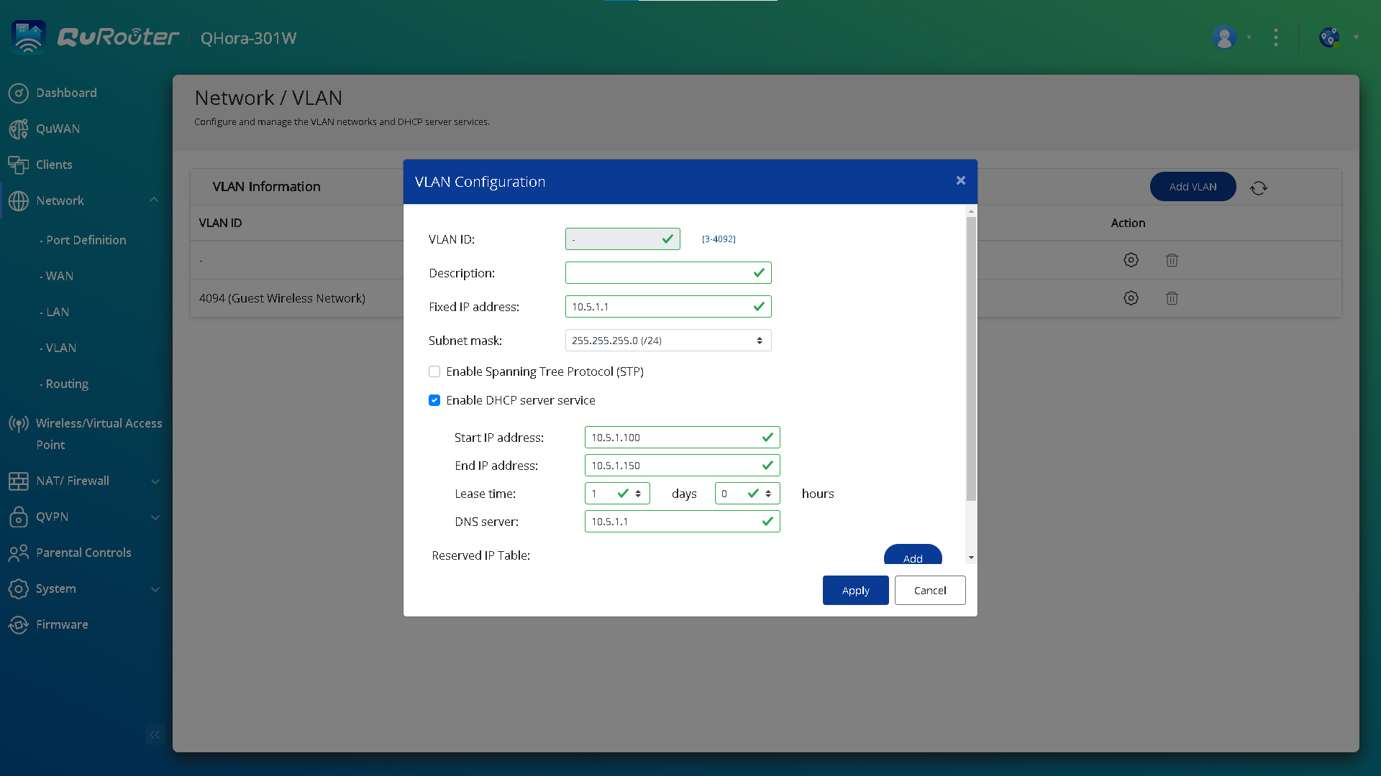Open the Firmware sidebar item

pos(62,624)
